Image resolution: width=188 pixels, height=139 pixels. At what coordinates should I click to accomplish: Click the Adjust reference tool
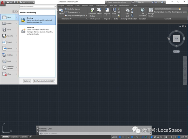pyautogui.click(x=61, y=12)
